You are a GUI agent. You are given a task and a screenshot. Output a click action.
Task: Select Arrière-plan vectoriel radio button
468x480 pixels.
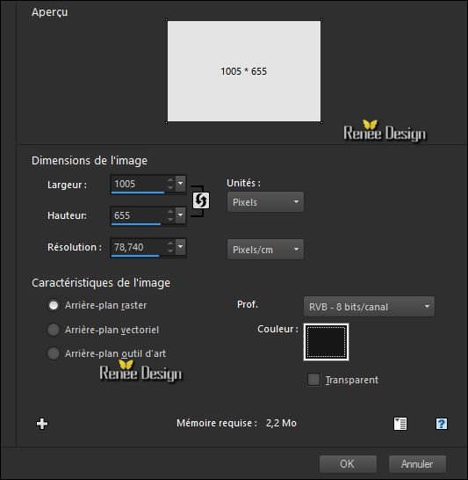(54, 330)
